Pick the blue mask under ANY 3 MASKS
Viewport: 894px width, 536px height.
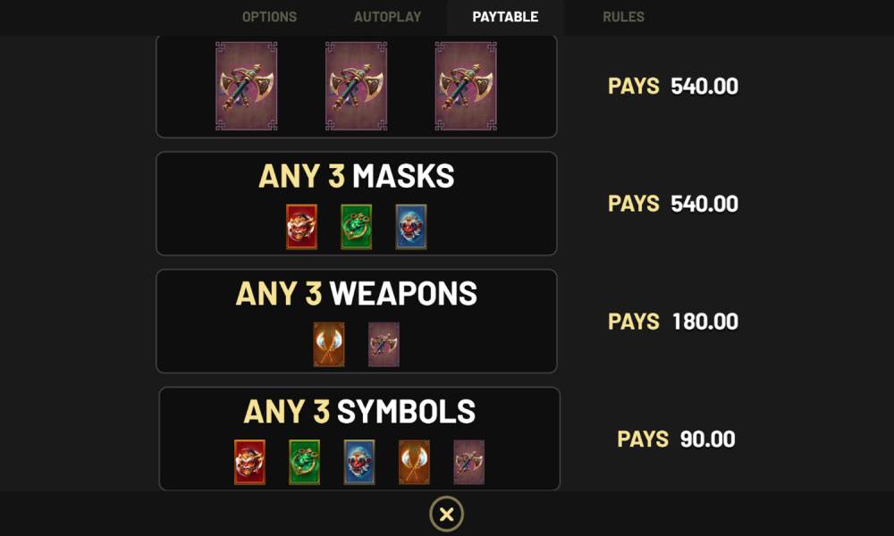[411, 227]
